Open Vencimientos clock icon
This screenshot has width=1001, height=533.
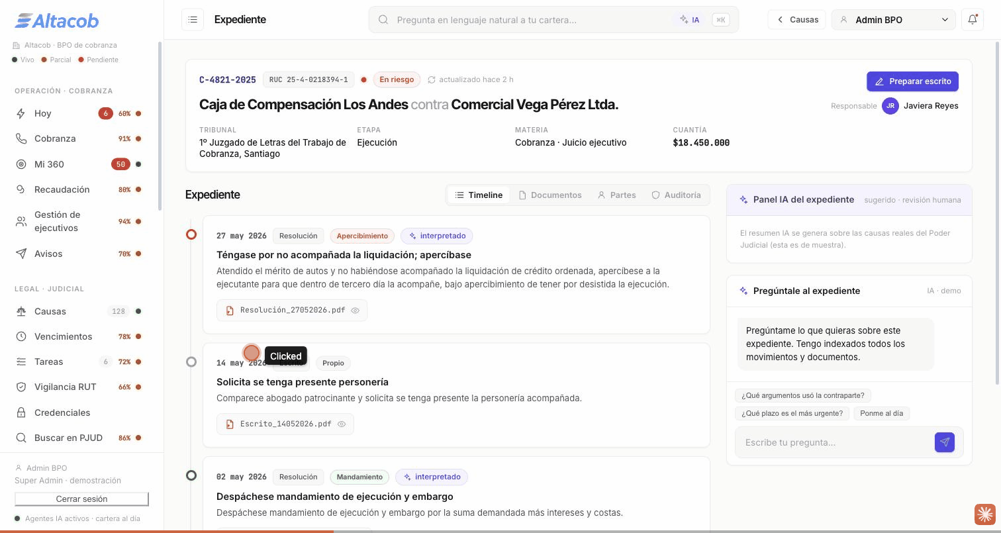(21, 336)
